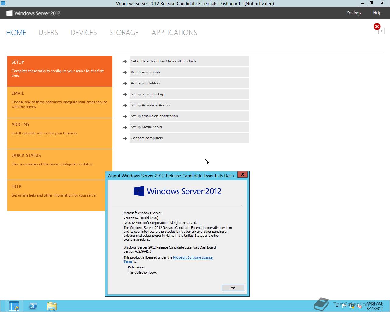The width and height of the screenshot is (390, 312).
Task: Click arrow beside Add user accounts
Action: [125, 73]
